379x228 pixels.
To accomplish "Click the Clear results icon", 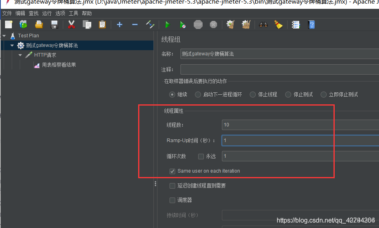I will click(x=230, y=24).
